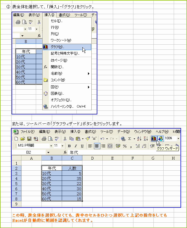Click the Save floppy disk icon
Screen dimensions: 187x228
pyautogui.click(x=29, y=138)
